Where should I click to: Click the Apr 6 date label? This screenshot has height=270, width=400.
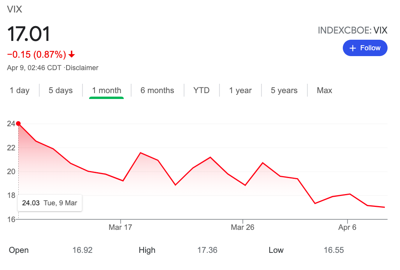click(x=347, y=227)
